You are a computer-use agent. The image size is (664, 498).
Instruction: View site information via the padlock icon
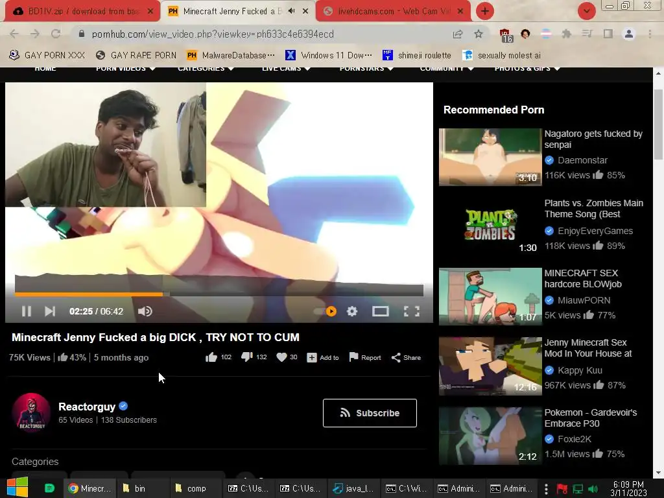tap(81, 34)
